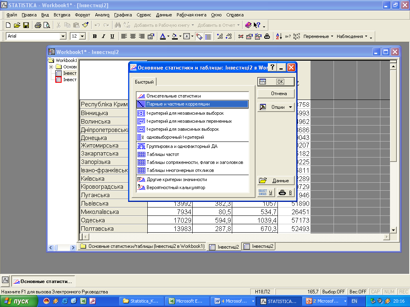Image resolution: width=410 pixels, height=307 pixels.
Task: Switch to Microsoft Excel taskbar button
Action: point(187,301)
